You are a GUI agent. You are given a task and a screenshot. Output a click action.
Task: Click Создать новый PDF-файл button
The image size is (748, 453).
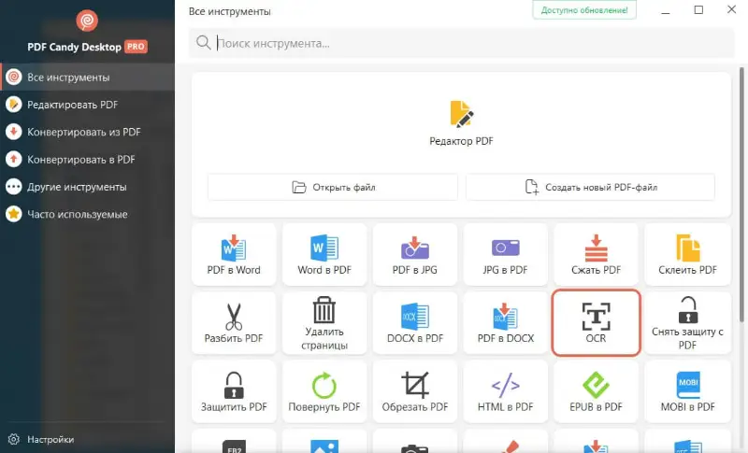click(x=590, y=187)
